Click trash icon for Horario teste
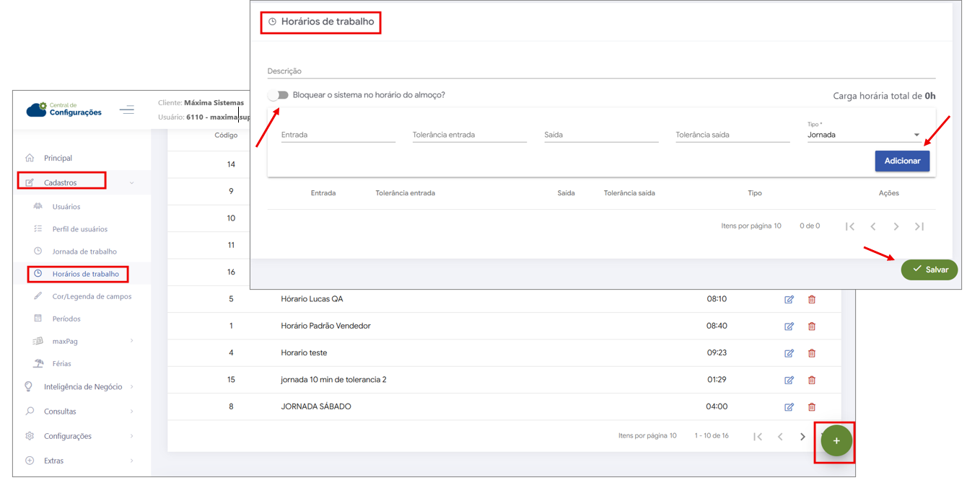Screen dimensions: 967x480 click(812, 353)
